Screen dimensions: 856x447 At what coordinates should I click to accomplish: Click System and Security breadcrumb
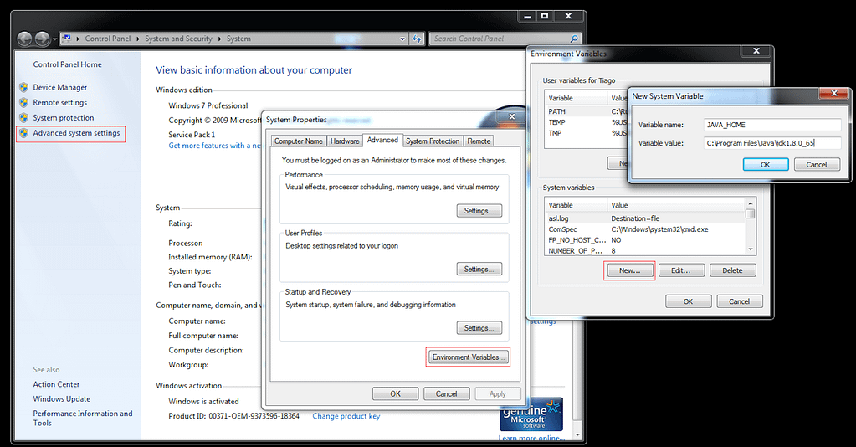[178, 39]
